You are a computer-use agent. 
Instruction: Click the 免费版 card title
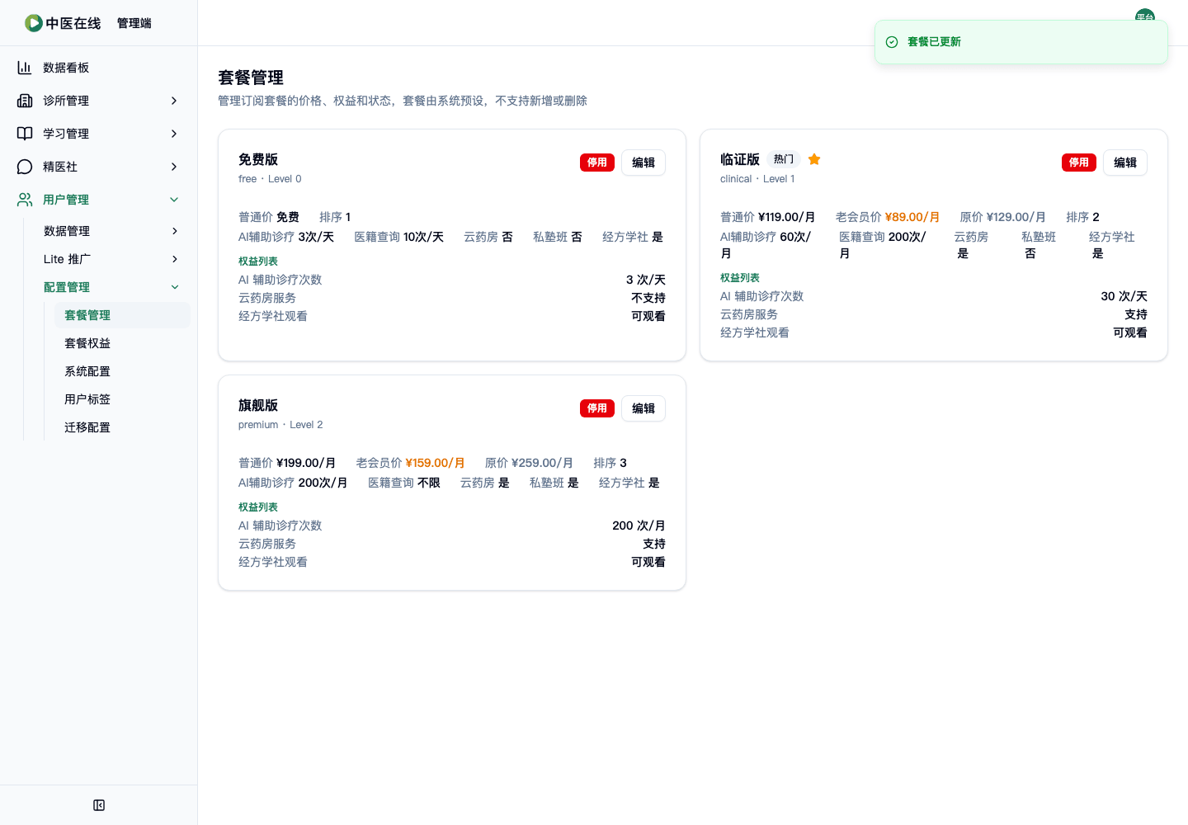258,159
